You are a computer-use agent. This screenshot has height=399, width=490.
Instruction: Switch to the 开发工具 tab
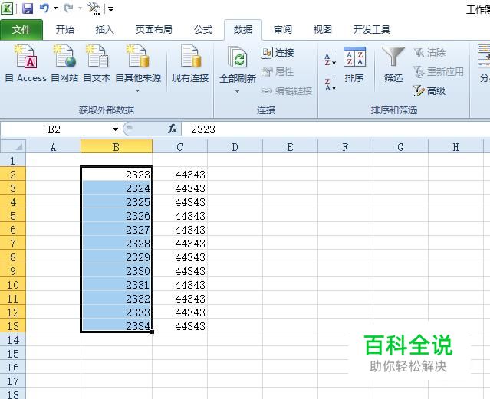(372, 30)
